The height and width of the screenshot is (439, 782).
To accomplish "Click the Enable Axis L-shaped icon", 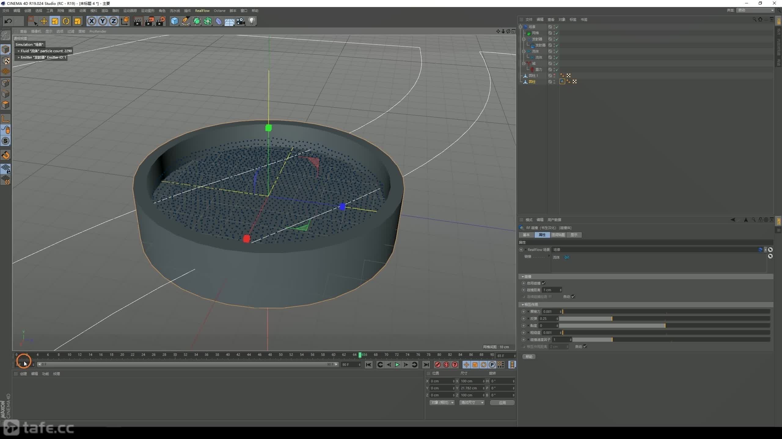I will (x=5, y=119).
